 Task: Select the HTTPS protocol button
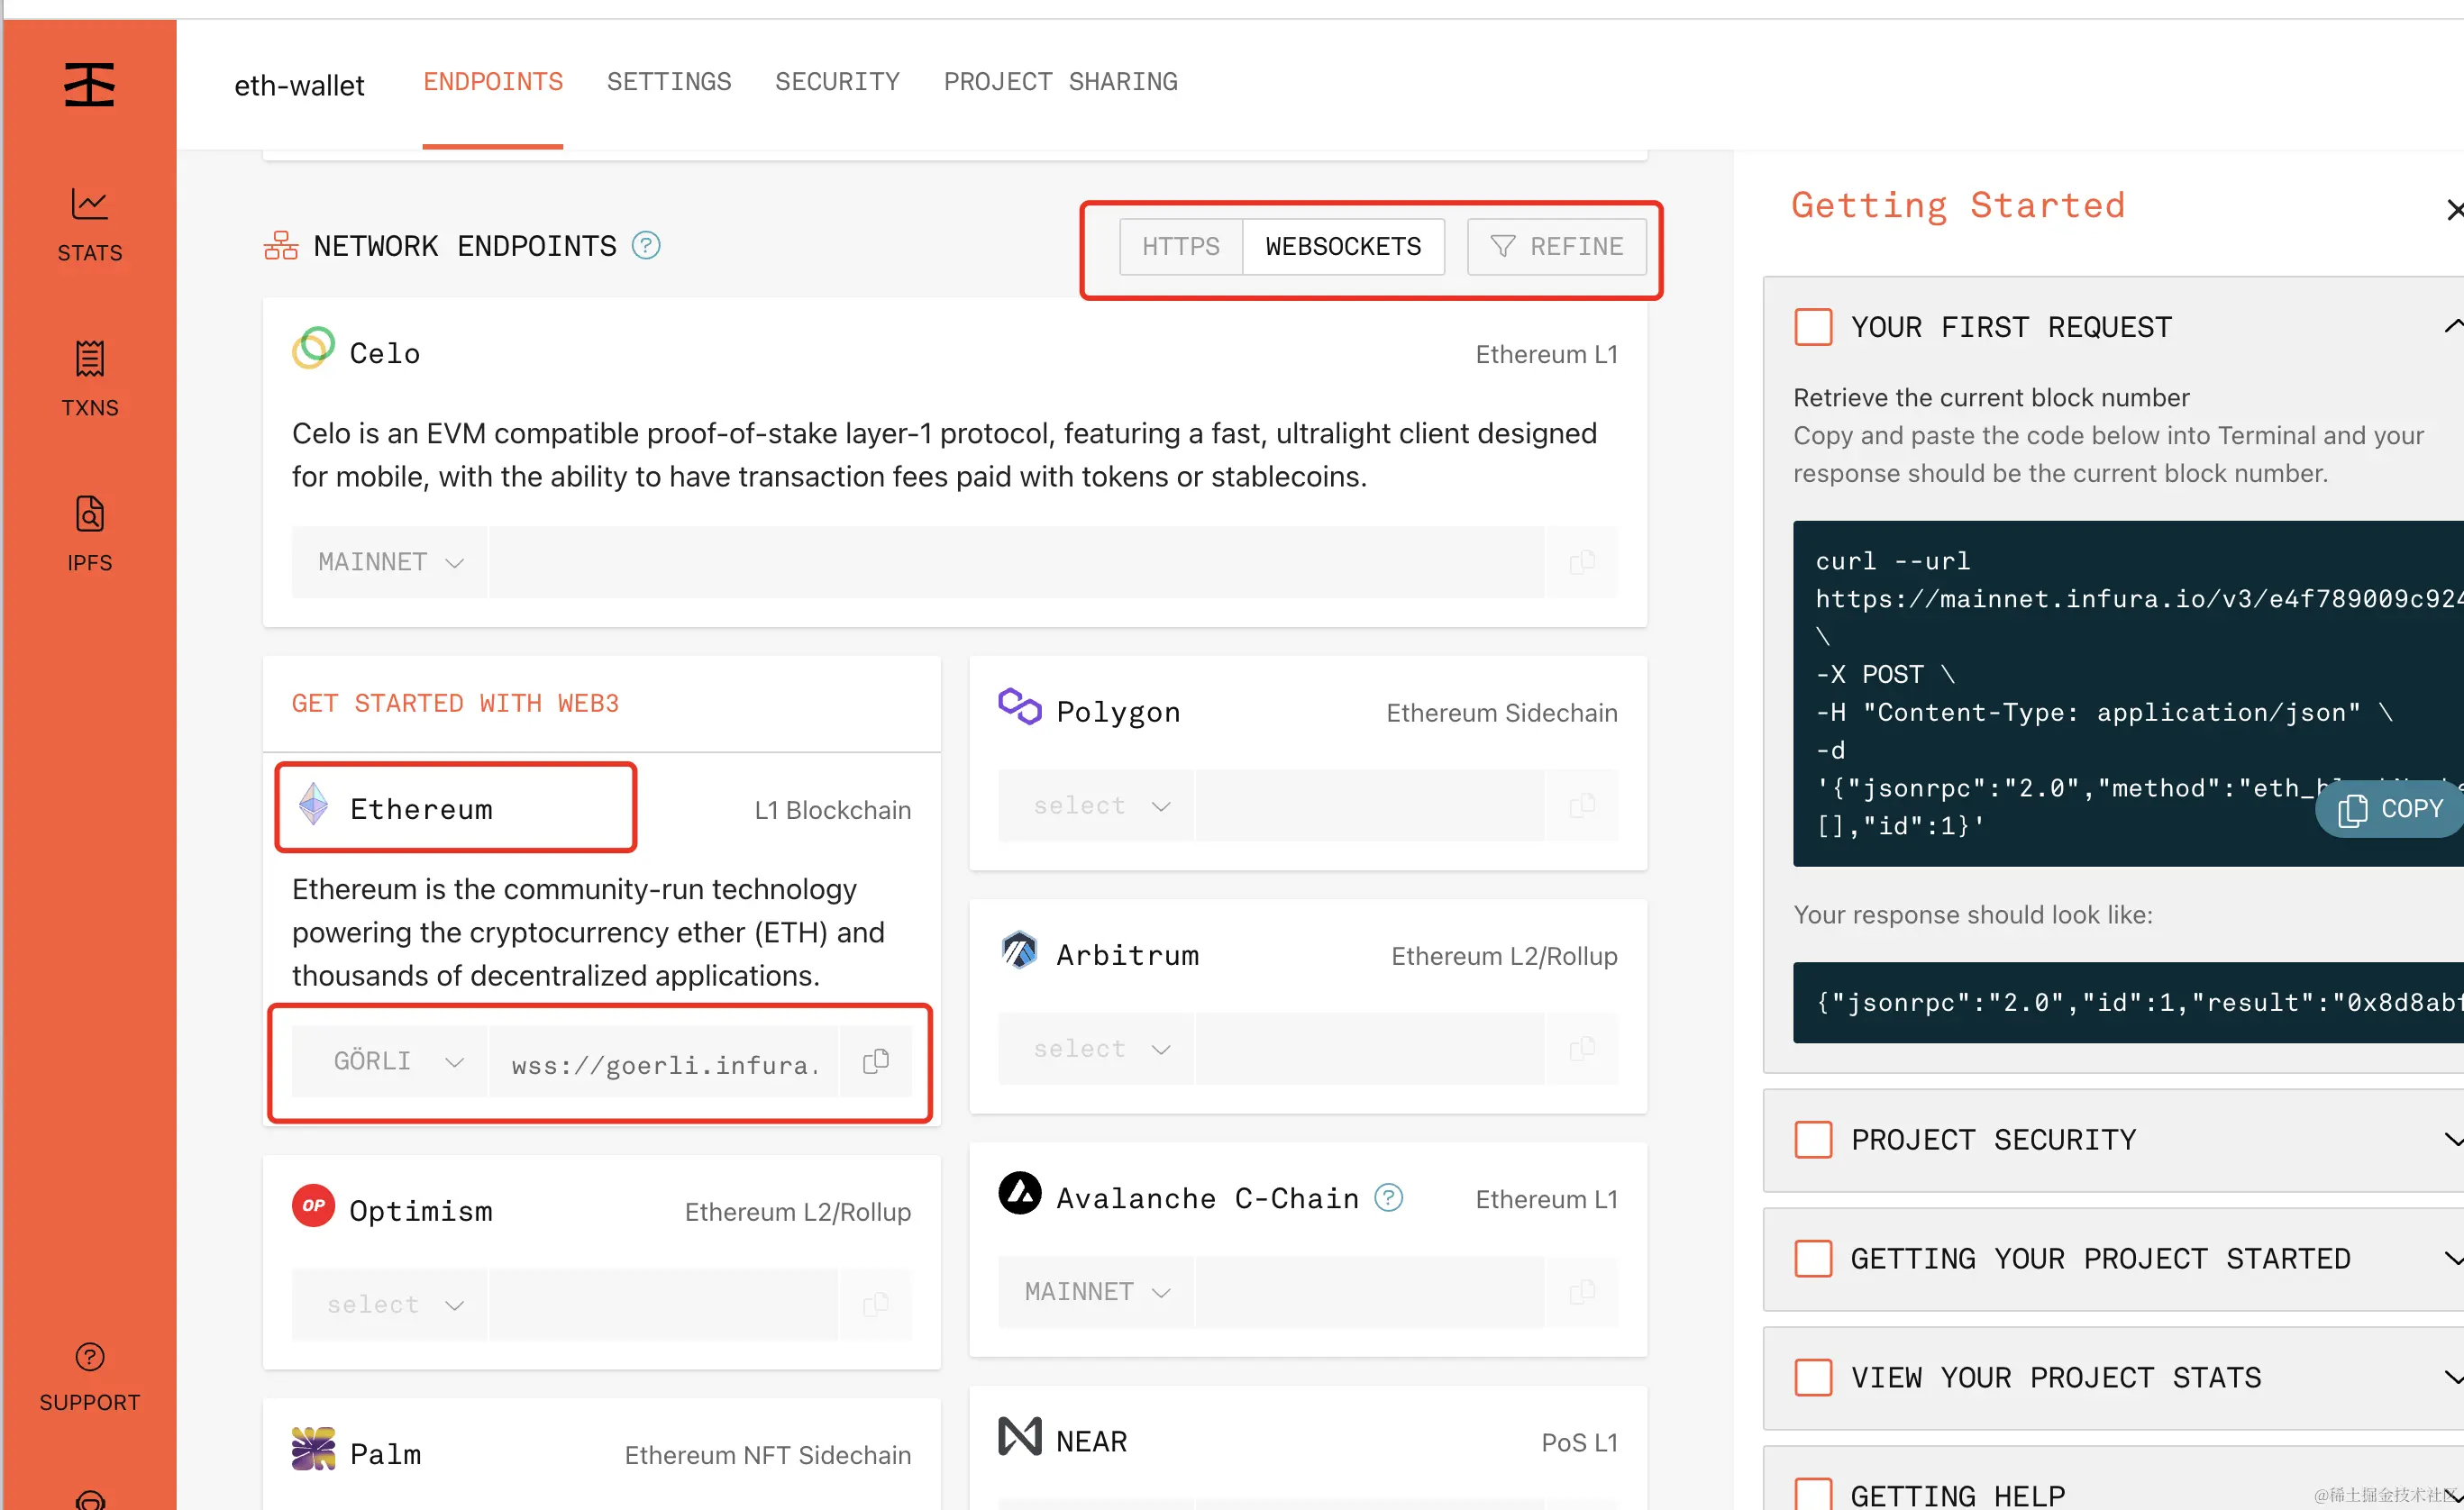coord(1180,247)
